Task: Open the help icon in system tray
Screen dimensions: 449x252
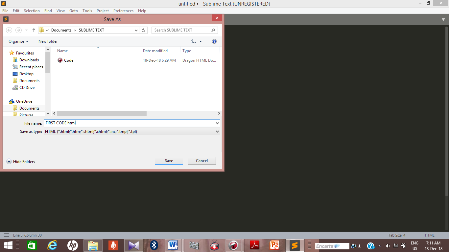Action: pos(371,246)
